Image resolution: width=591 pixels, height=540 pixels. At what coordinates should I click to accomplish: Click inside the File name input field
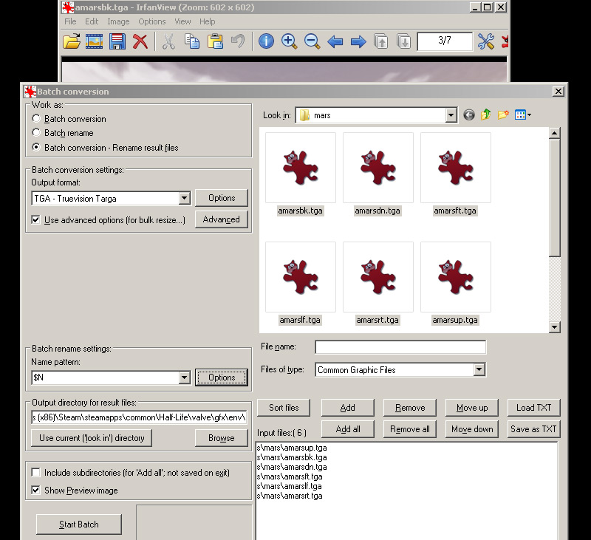tap(400, 346)
